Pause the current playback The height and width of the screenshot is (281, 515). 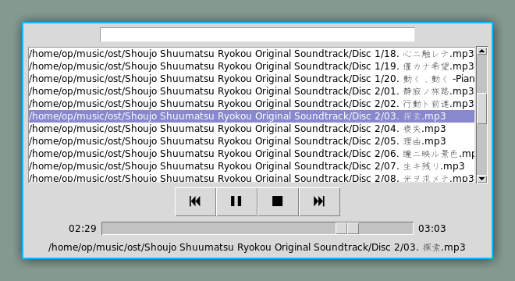[x=236, y=201]
